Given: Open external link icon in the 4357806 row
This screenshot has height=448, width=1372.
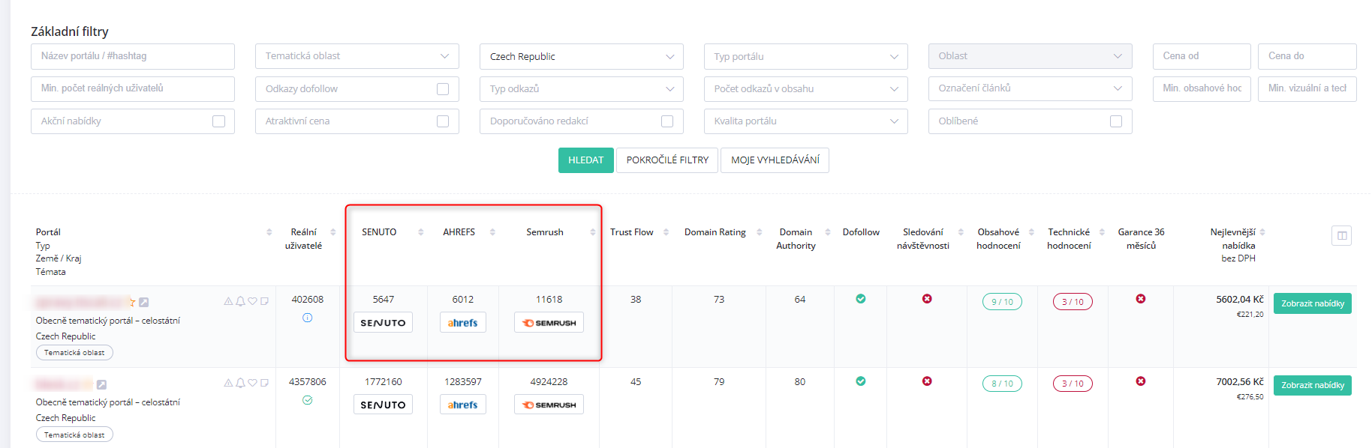Looking at the screenshot, I should coord(101,384).
